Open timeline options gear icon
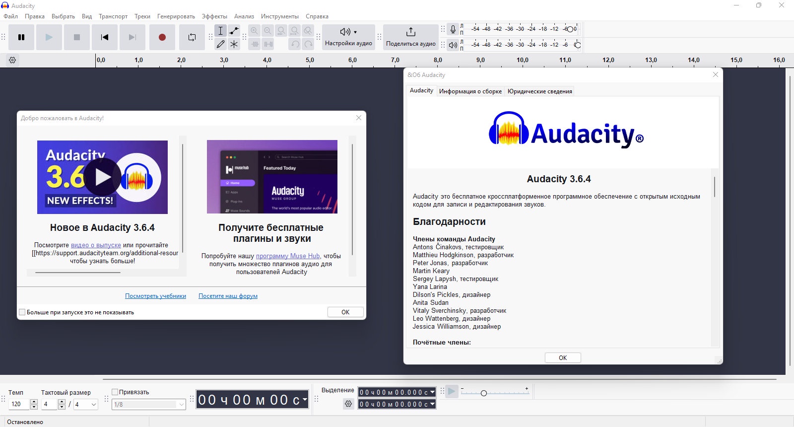Screen dimensions: 794x427 click(13, 60)
